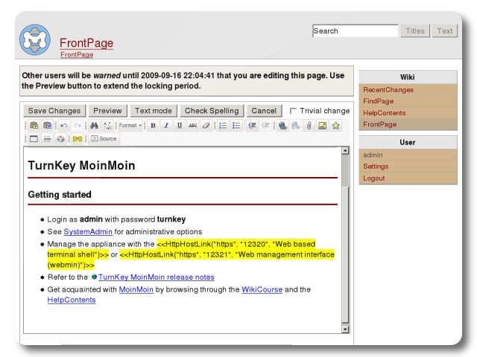
Task: Click the Italic formatting icon
Action: tap(165, 126)
